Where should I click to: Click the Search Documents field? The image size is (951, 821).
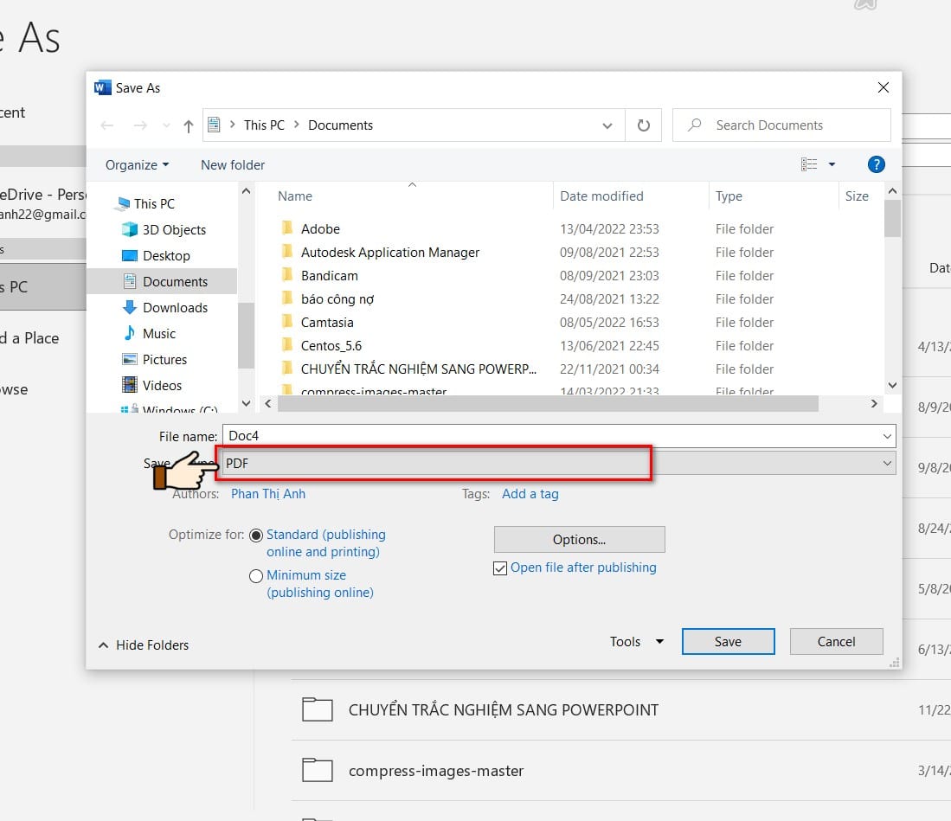781,125
